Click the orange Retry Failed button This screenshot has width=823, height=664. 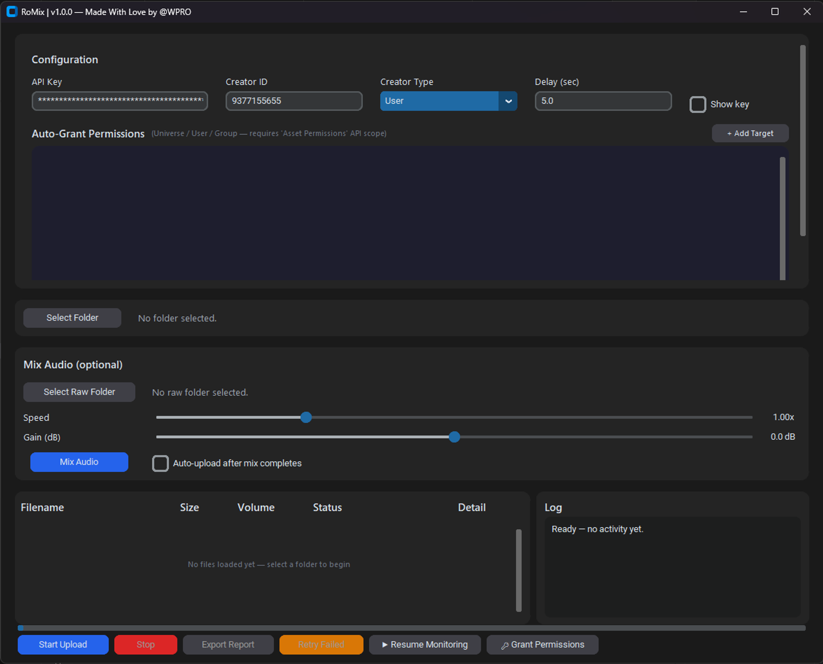[x=321, y=644]
